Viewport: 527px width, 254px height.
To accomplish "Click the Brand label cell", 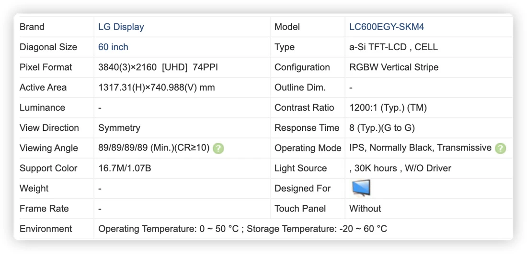I will click(57, 27).
